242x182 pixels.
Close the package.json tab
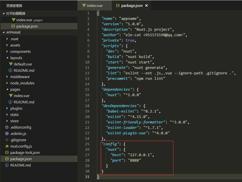point(147,5)
